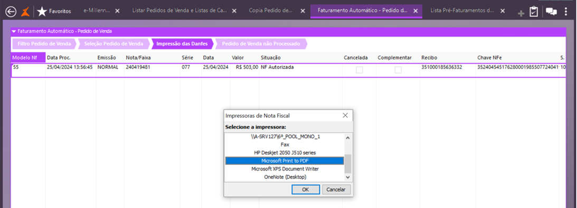Click the Cancelar button
This screenshot has width=577, height=208.
click(x=336, y=190)
